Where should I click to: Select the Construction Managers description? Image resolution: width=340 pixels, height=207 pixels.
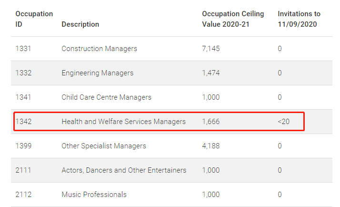[100, 49]
